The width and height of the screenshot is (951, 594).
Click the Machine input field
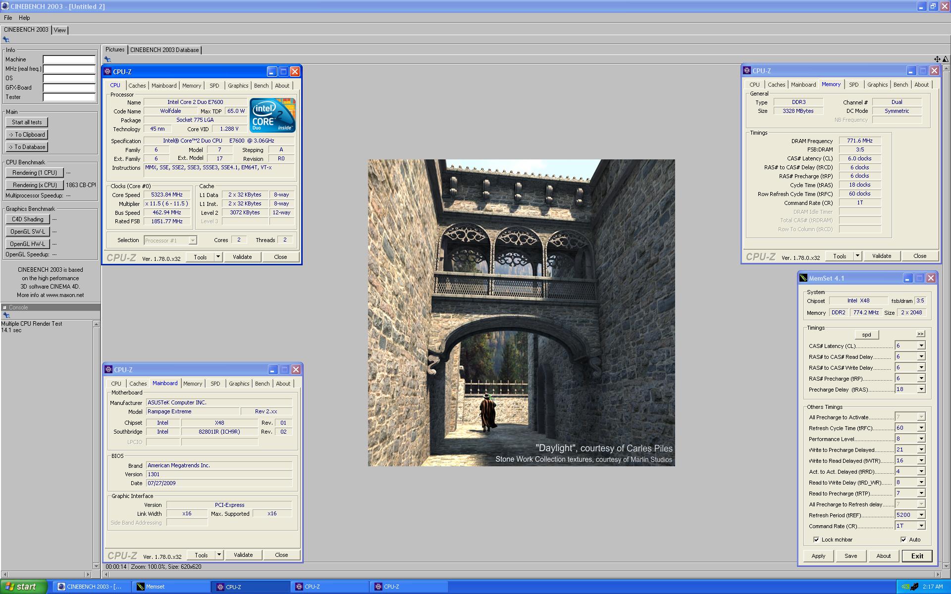pyautogui.click(x=69, y=59)
